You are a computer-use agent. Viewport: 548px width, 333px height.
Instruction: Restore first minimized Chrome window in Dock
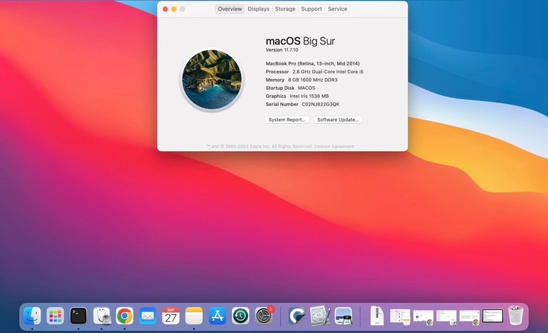coord(423,318)
